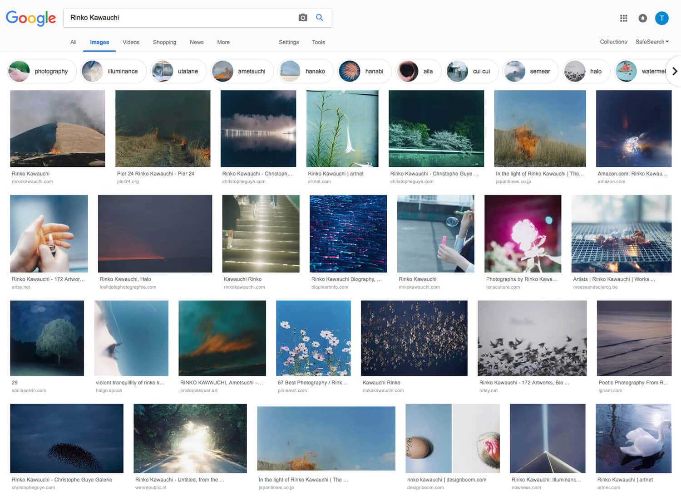Open Collections link
This screenshot has width=681, height=501.
point(613,42)
